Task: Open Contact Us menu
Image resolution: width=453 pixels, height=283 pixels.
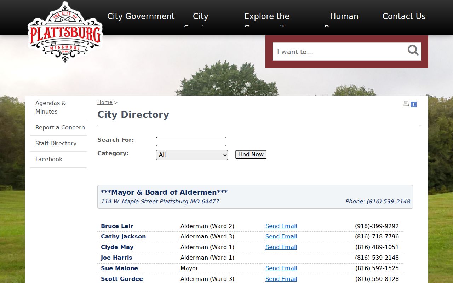Action: 404,16
